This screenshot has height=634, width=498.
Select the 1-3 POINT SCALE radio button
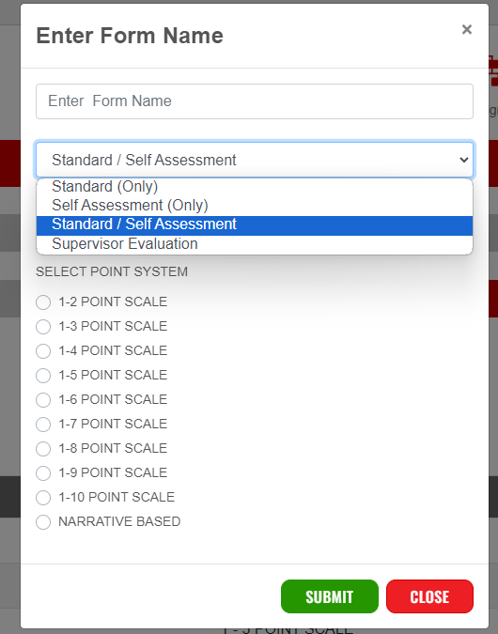pyautogui.click(x=43, y=326)
